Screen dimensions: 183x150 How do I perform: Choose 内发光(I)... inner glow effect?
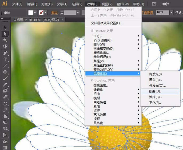point(160,74)
